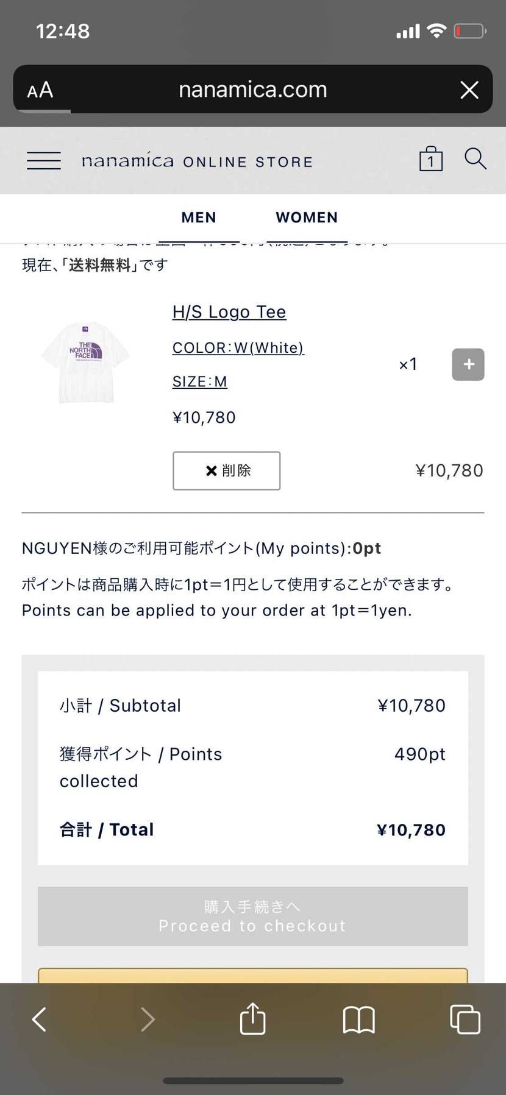The image size is (506, 1095).
Task: Tap the search magnifier icon
Action: click(475, 159)
